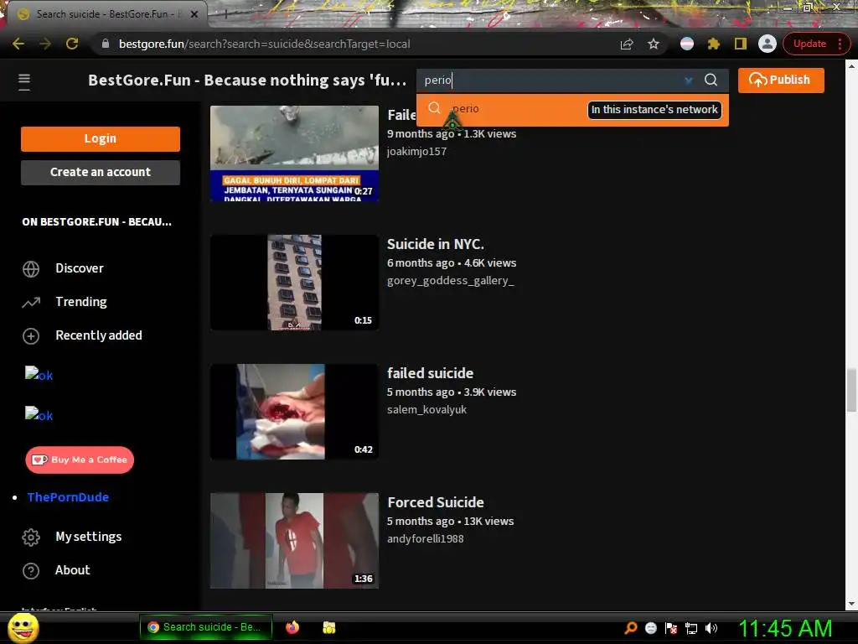
Task: View site info via the lock icon
Action: point(106,44)
